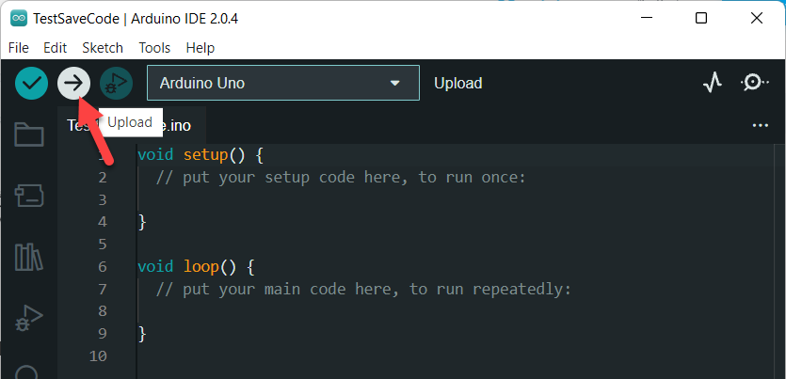
Task: Close the Arduino IDE window
Action: coord(757,19)
